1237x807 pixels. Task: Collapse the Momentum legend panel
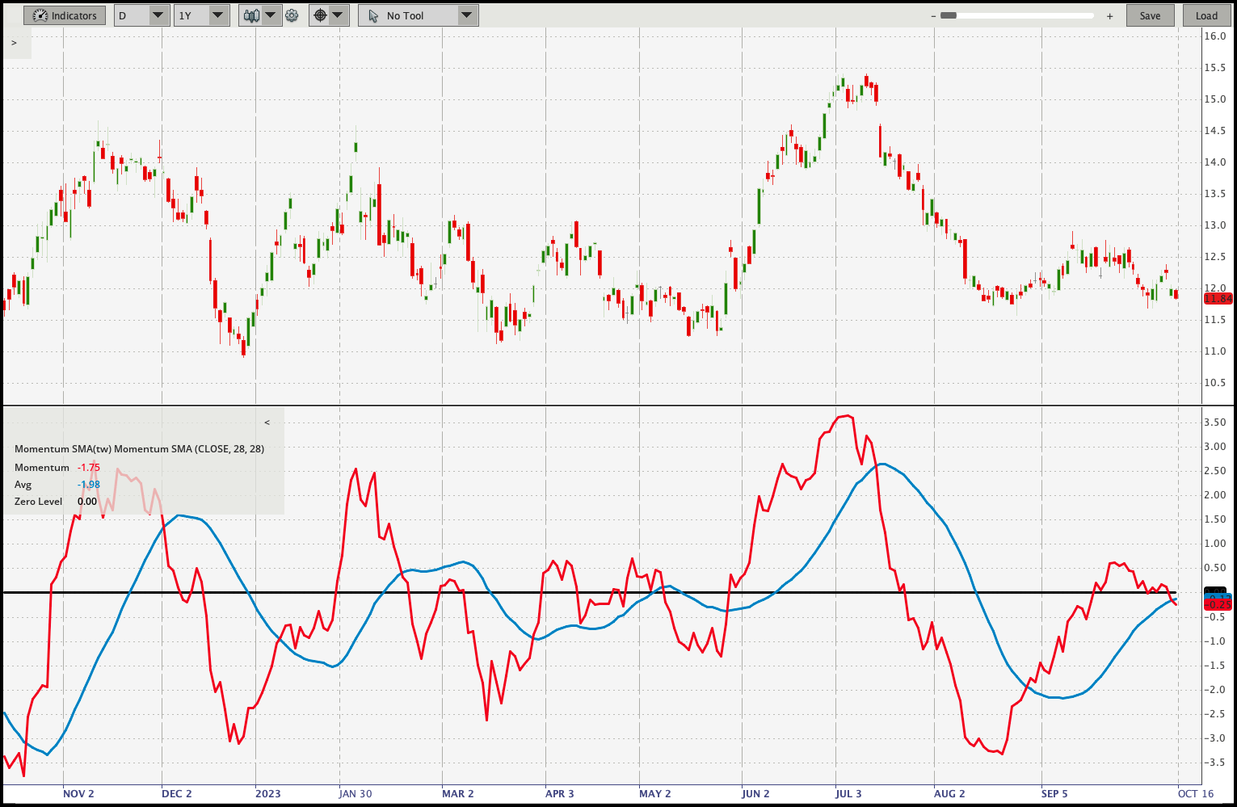click(x=267, y=422)
